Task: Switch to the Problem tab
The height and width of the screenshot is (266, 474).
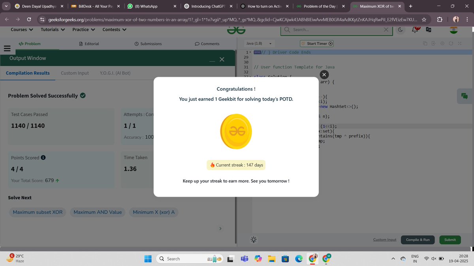Action: click(x=30, y=44)
